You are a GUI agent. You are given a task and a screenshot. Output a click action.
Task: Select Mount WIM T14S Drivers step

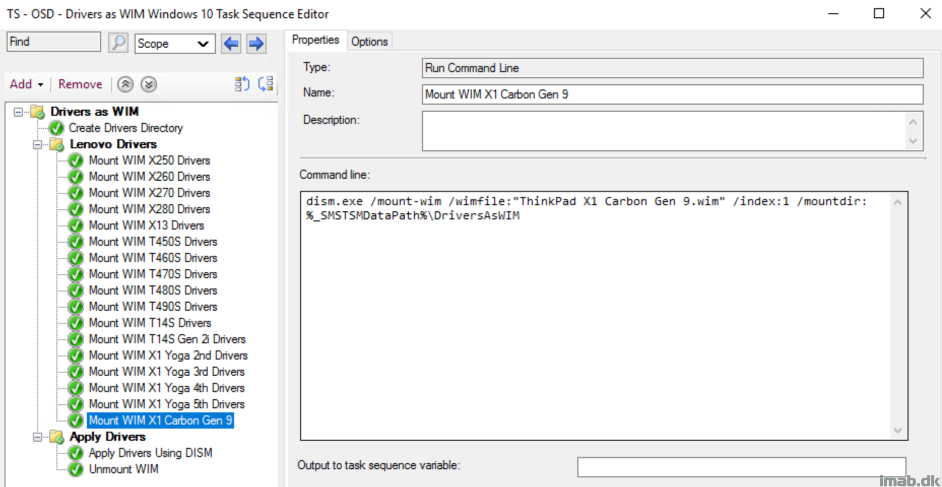[150, 323]
